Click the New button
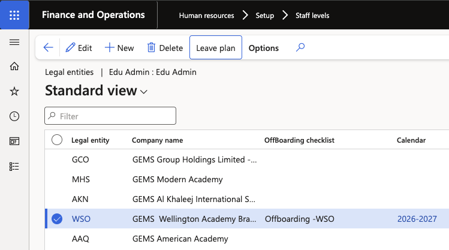 click(x=119, y=48)
